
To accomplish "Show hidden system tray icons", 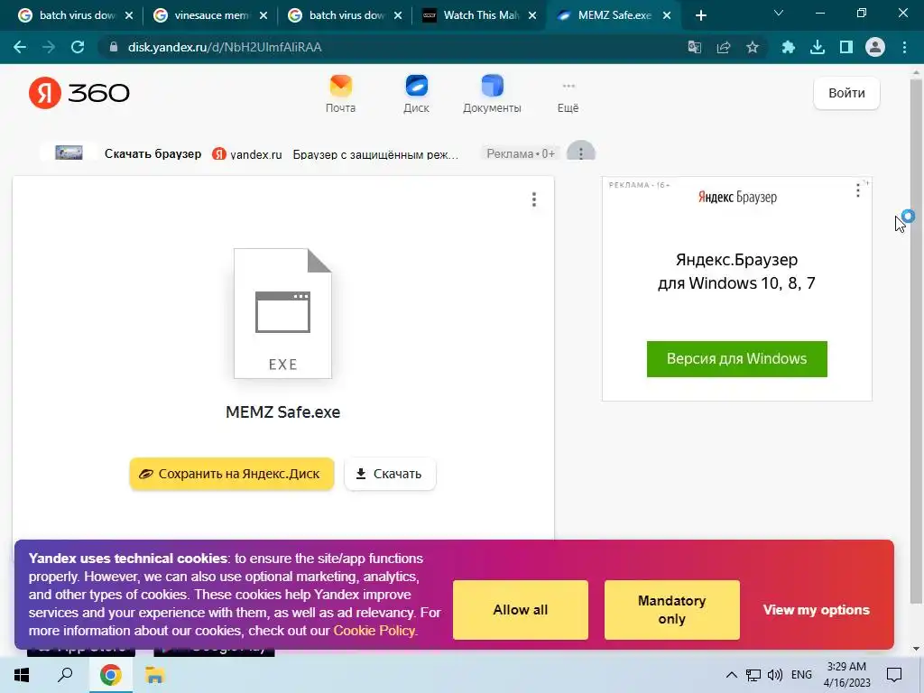I will (731, 675).
